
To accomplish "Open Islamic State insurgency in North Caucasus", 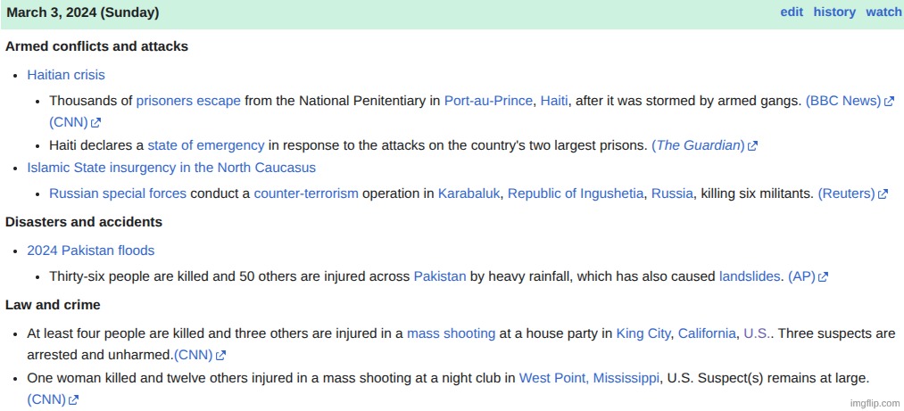I will coord(171,168).
